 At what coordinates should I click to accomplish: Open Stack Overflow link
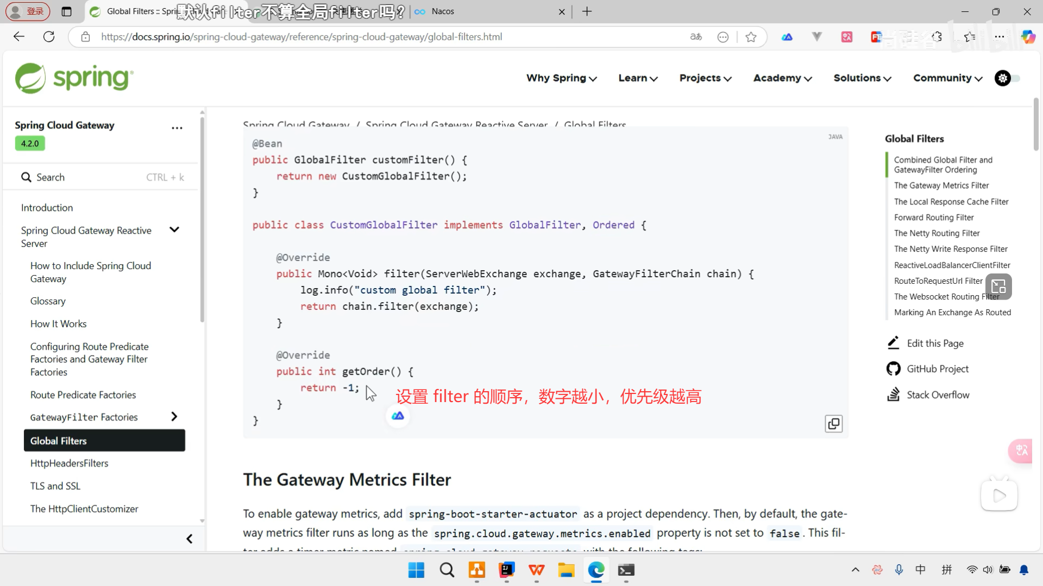coord(937,395)
